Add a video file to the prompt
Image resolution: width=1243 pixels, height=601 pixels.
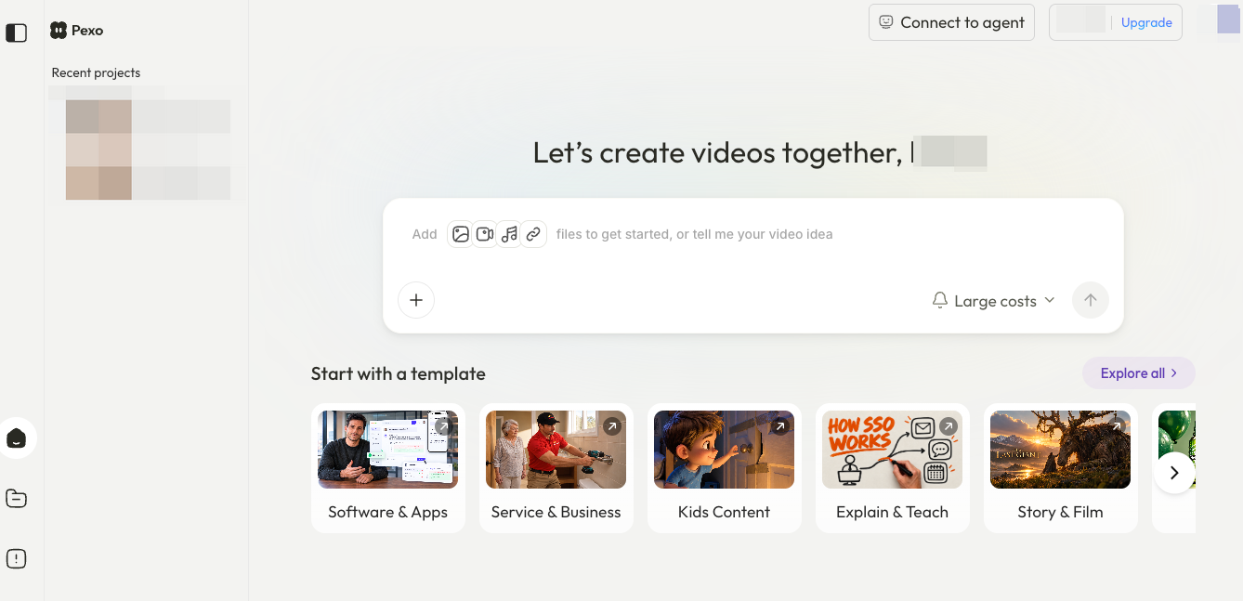tap(485, 234)
